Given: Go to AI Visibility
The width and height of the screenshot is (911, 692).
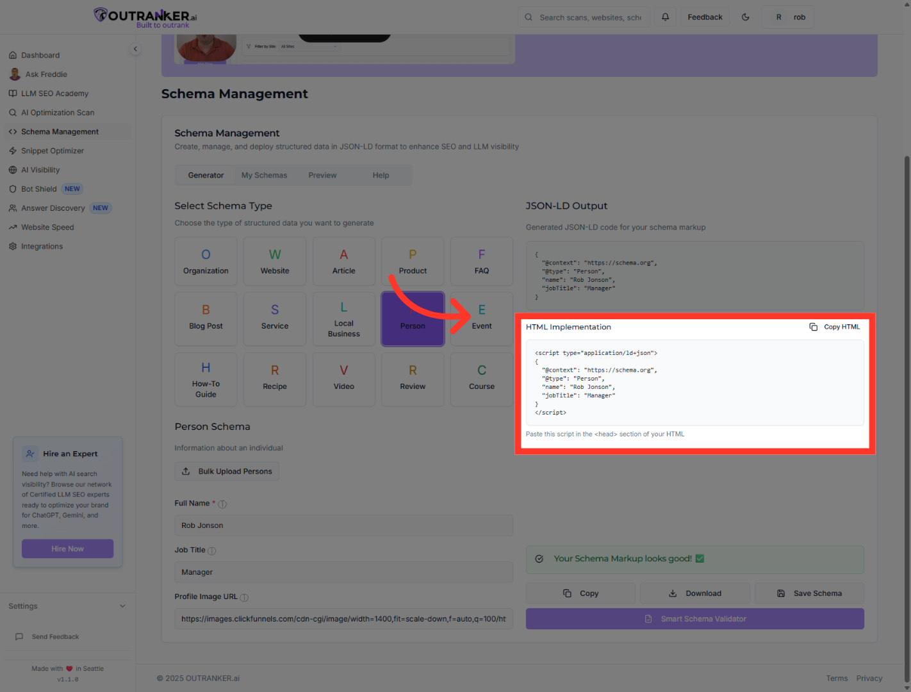Looking at the screenshot, I should [x=67, y=170].
